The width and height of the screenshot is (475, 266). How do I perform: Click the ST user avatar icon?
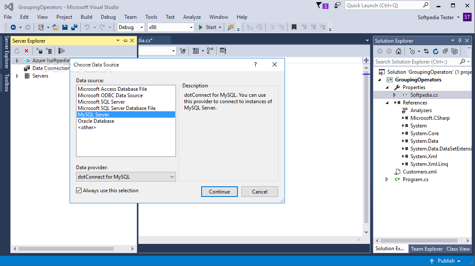[x=467, y=17]
